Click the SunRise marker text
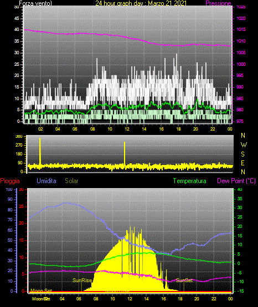Viewport: 258px width, 307px height. click(x=82, y=280)
